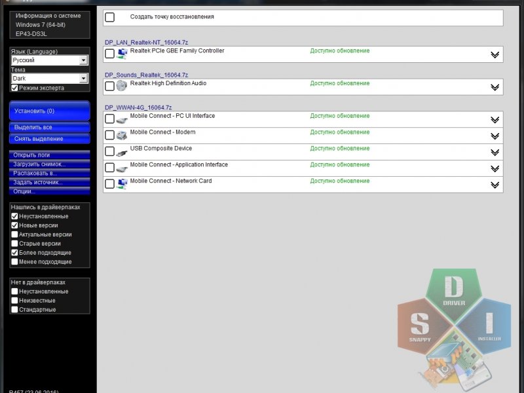Expand the Mobile Connect - Network Card row
The image size is (524, 393).
pos(495,185)
